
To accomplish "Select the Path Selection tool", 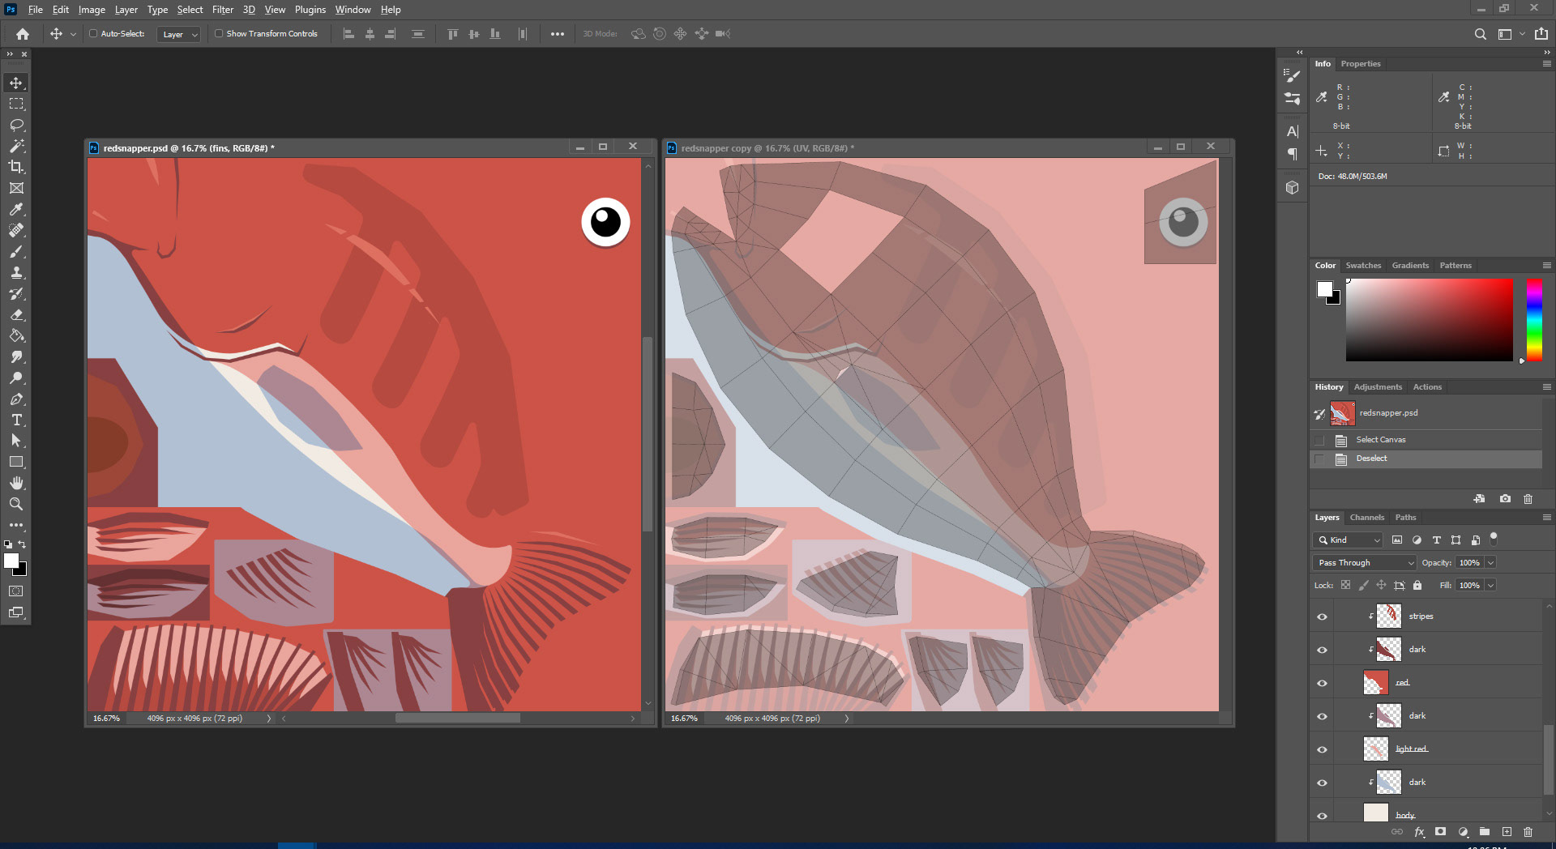I will point(16,441).
